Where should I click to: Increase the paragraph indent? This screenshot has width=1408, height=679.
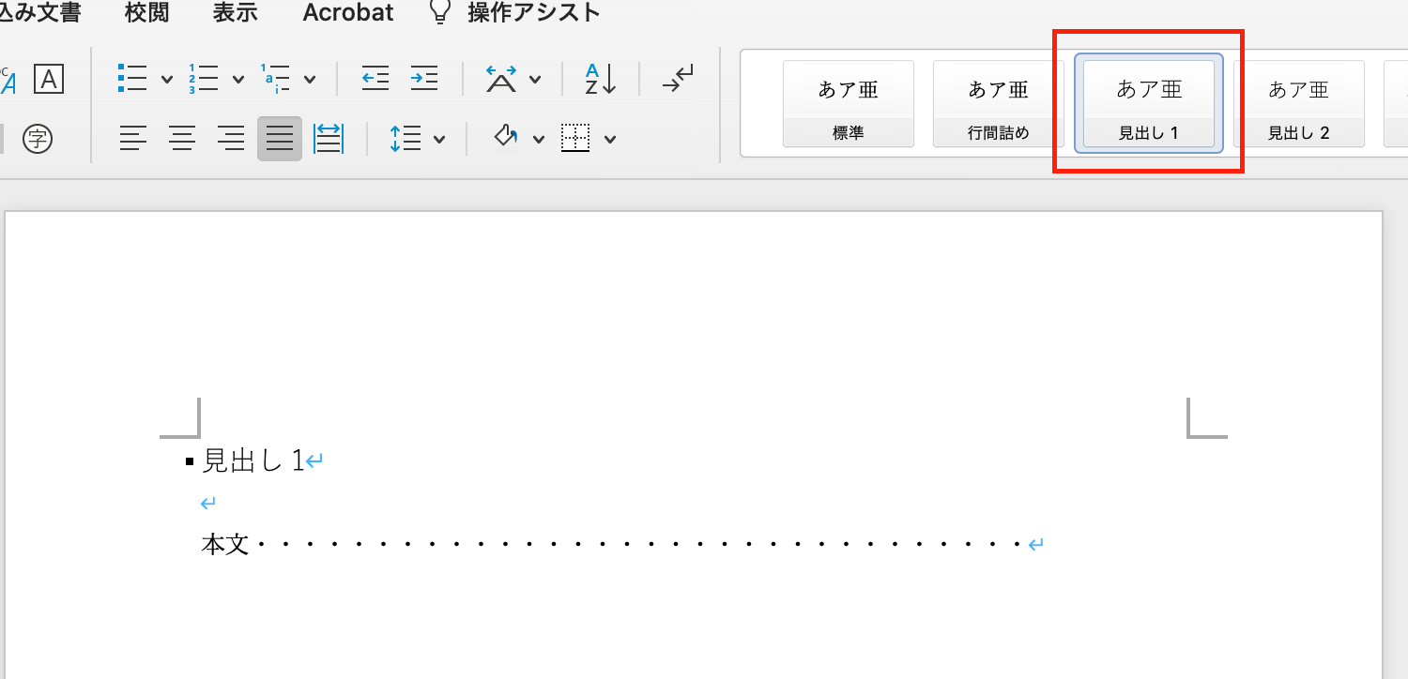[424, 79]
